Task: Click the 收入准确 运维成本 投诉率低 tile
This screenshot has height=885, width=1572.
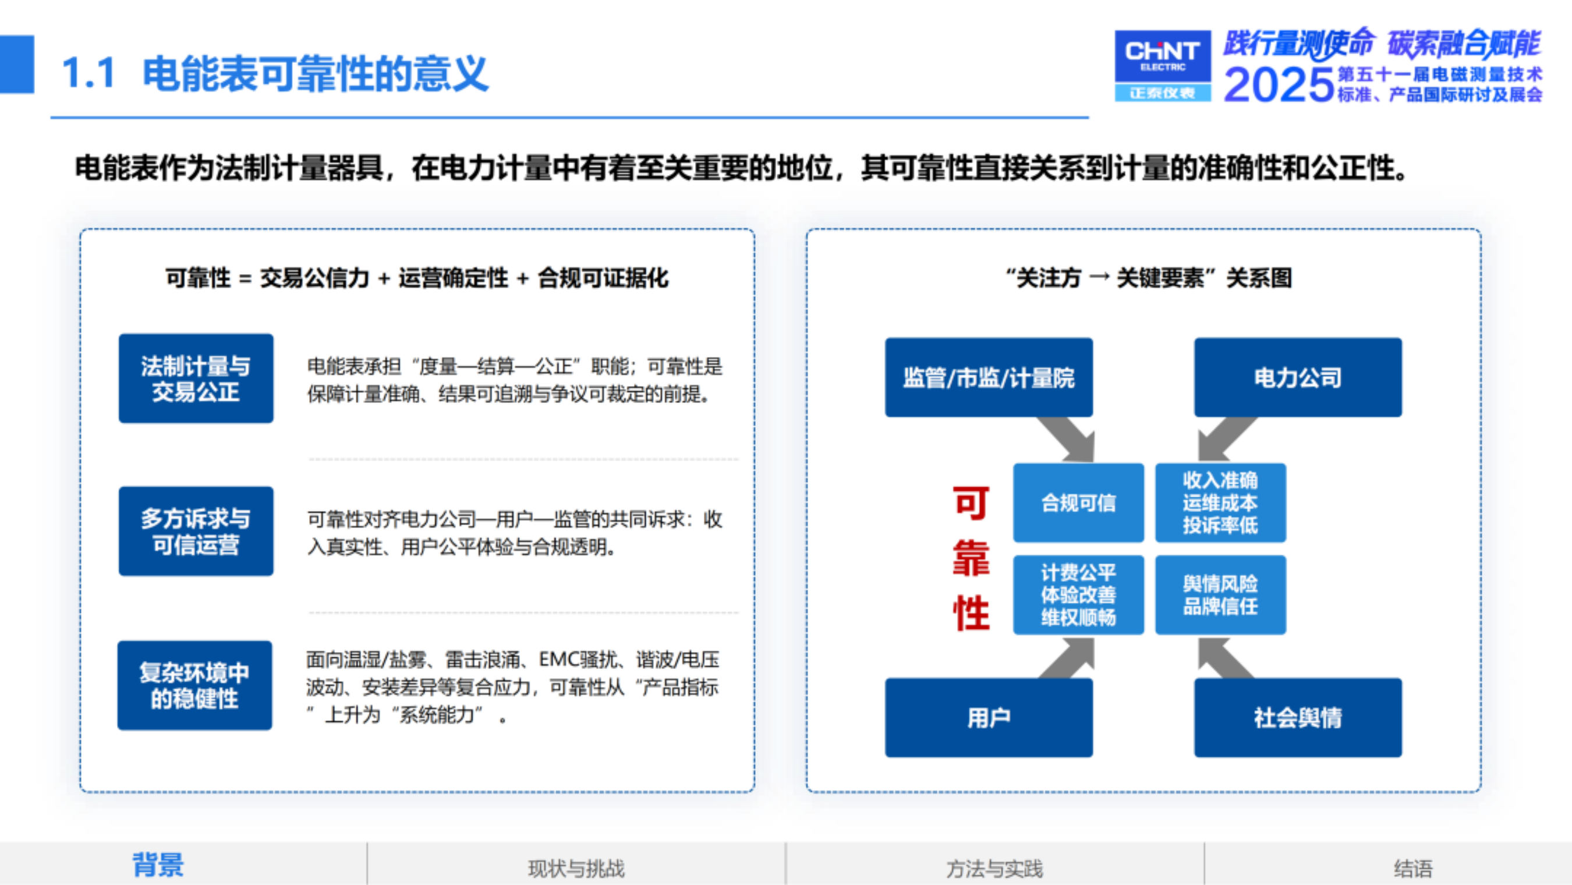Action: (x=1220, y=503)
